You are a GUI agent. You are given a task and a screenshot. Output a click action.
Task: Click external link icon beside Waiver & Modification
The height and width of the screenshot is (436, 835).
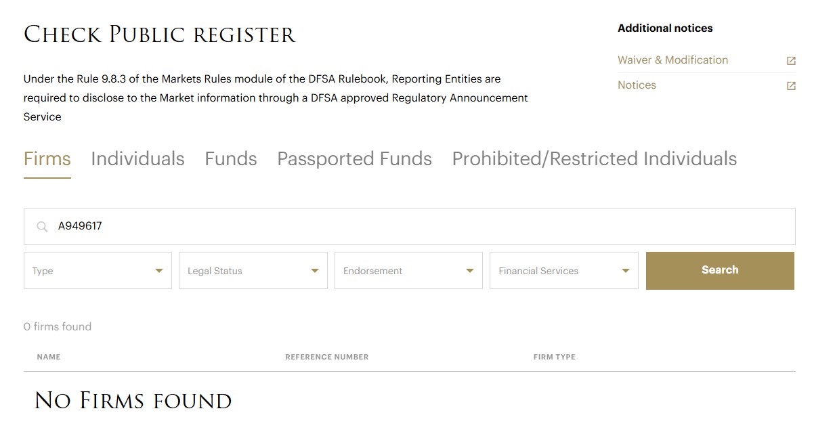(790, 61)
